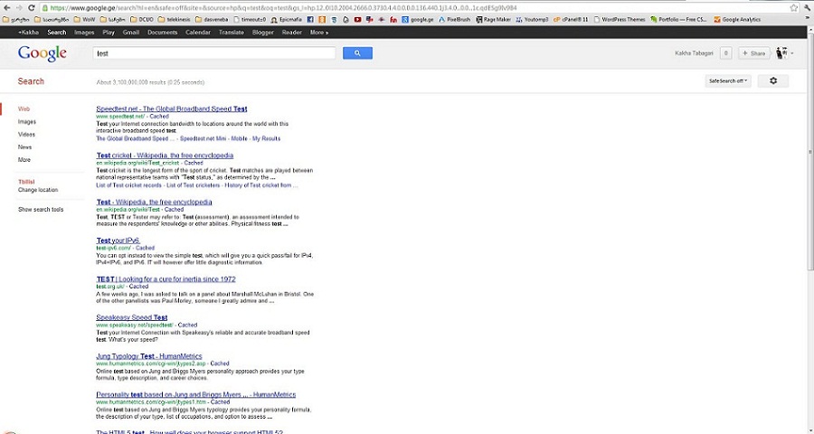Open Speakeasy Speed Test result
The width and height of the screenshot is (814, 434).
[x=132, y=317]
